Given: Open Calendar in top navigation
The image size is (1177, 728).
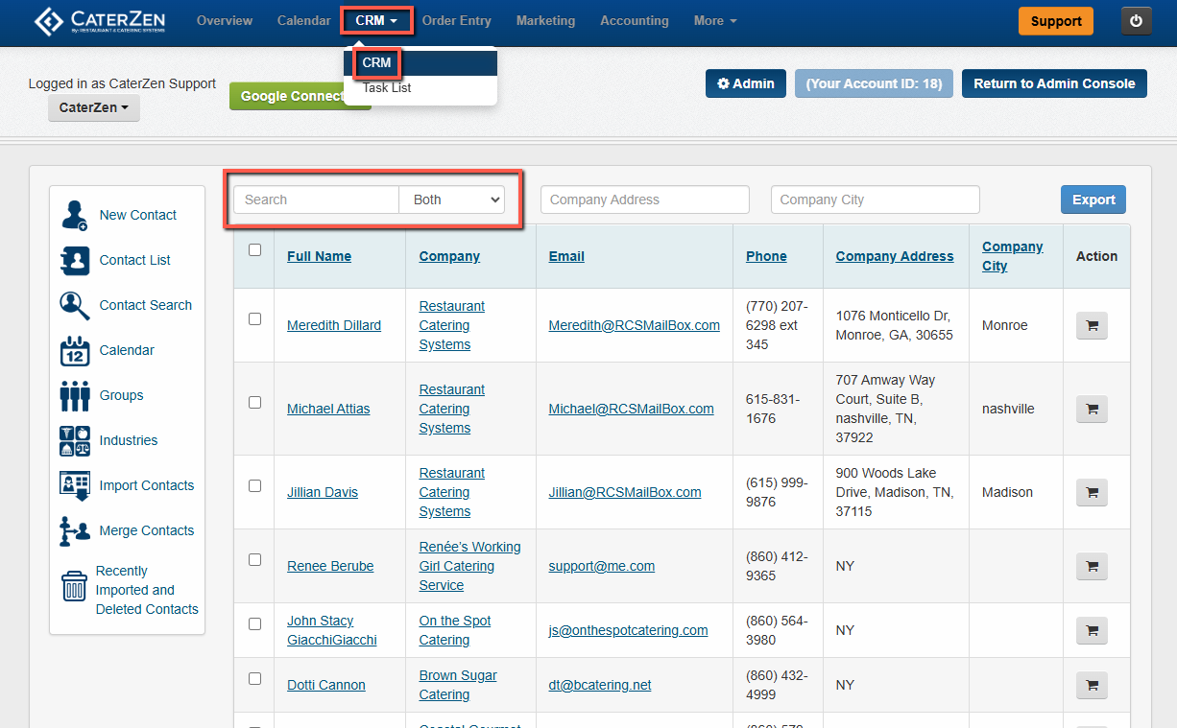Looking at the screenshot, I should click(x=303, y=20).
